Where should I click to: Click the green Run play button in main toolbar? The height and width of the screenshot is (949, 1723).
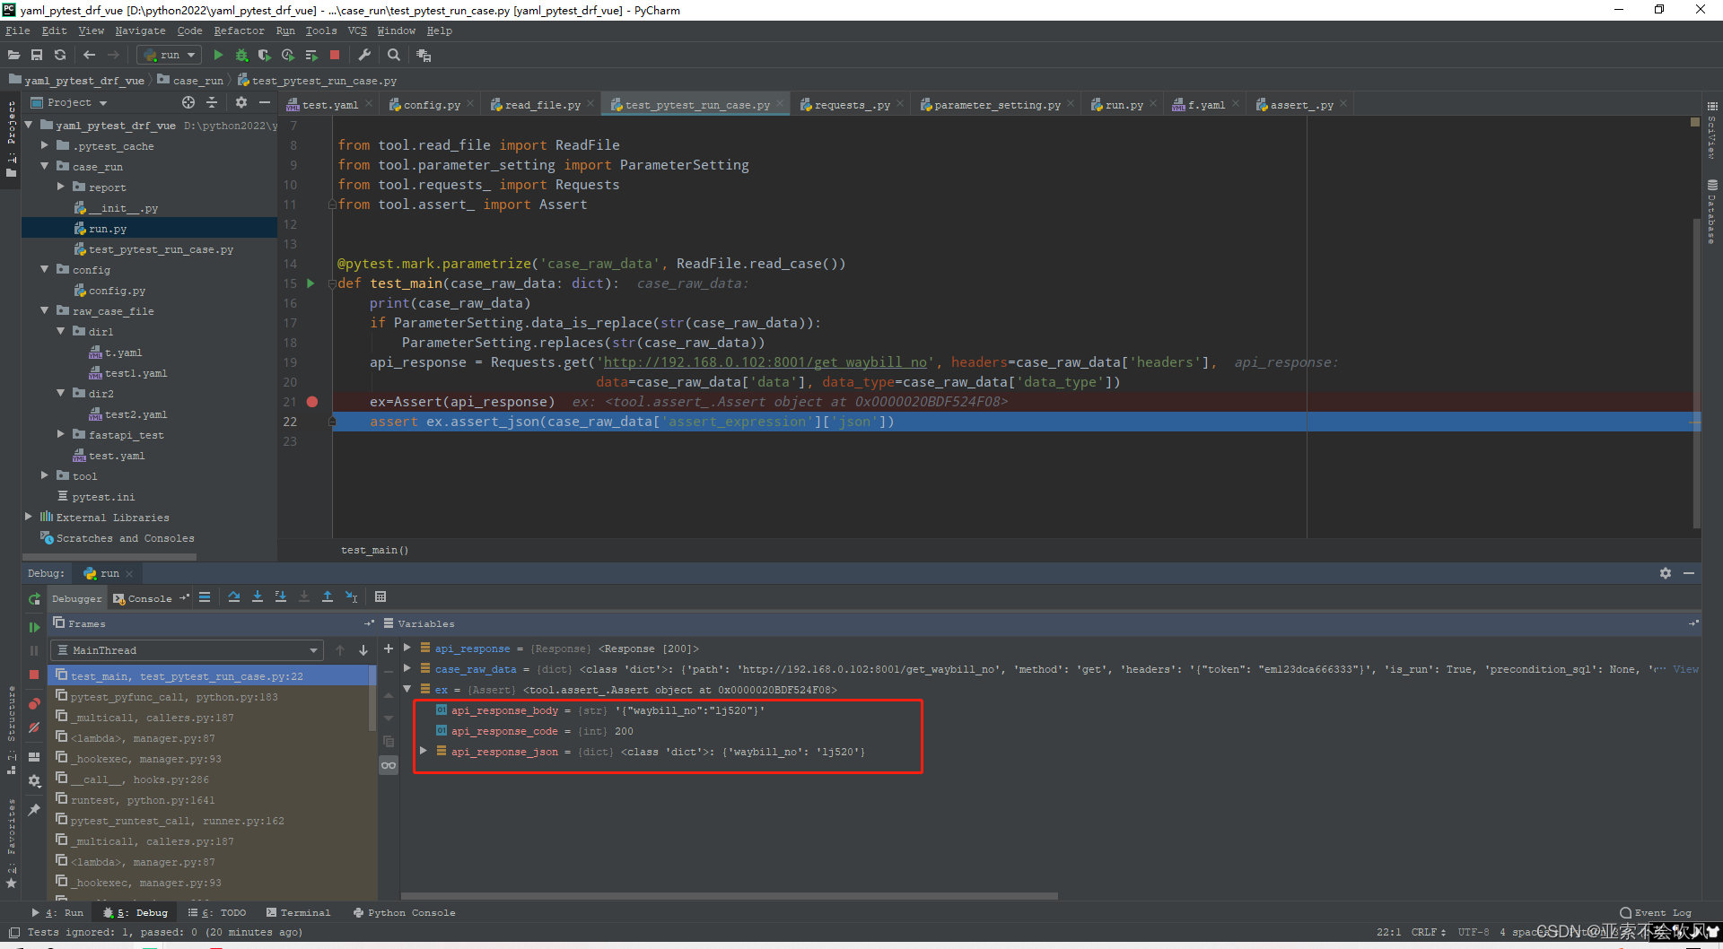pyautogui.click(x=218, y=56)
